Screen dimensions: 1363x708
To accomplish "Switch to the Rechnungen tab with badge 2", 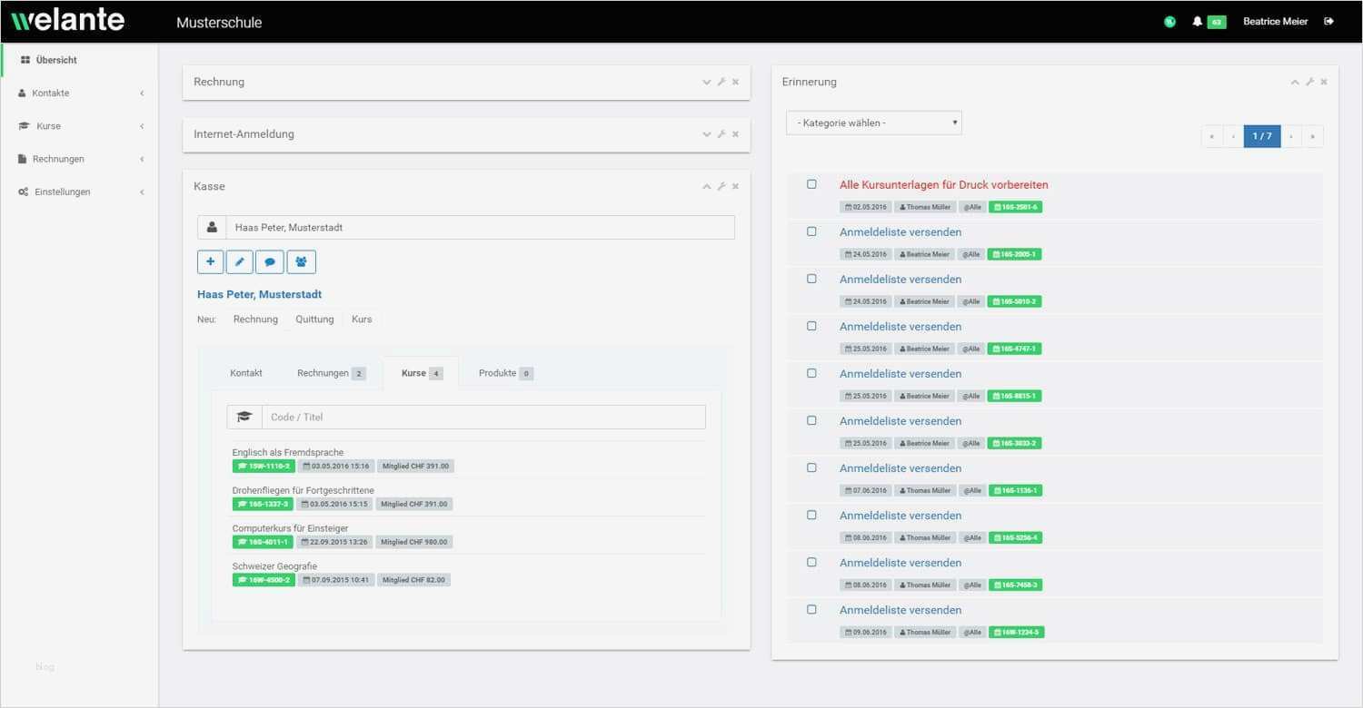I will (x=332, y=373).
